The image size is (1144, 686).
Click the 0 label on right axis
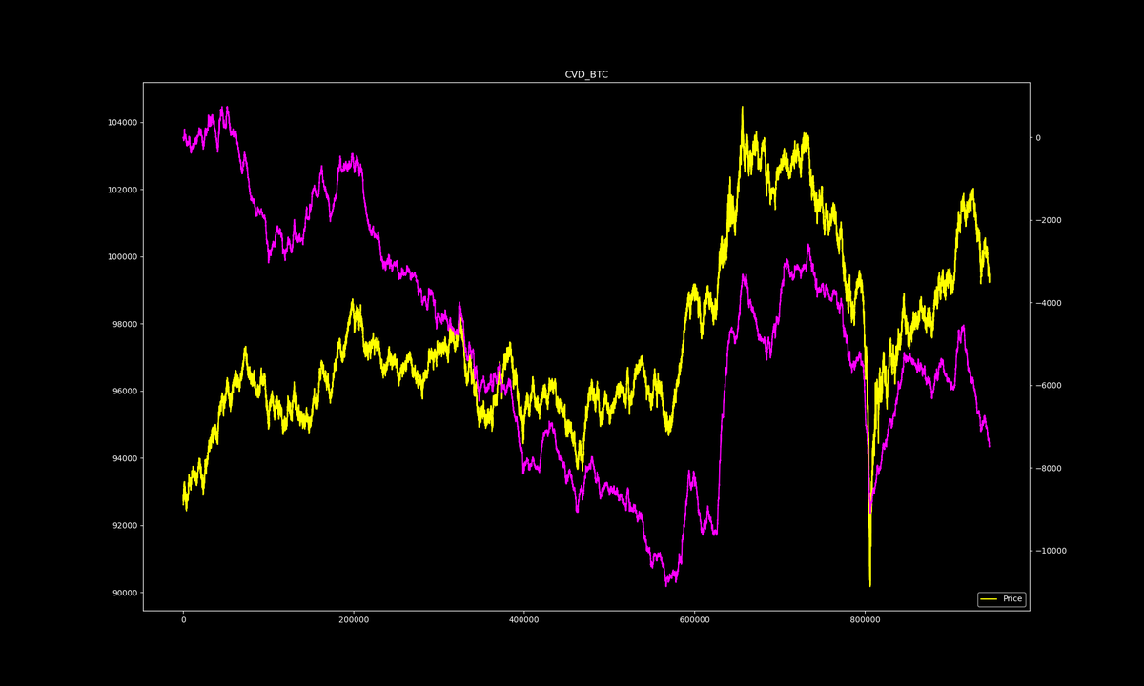pos(1039,138)
